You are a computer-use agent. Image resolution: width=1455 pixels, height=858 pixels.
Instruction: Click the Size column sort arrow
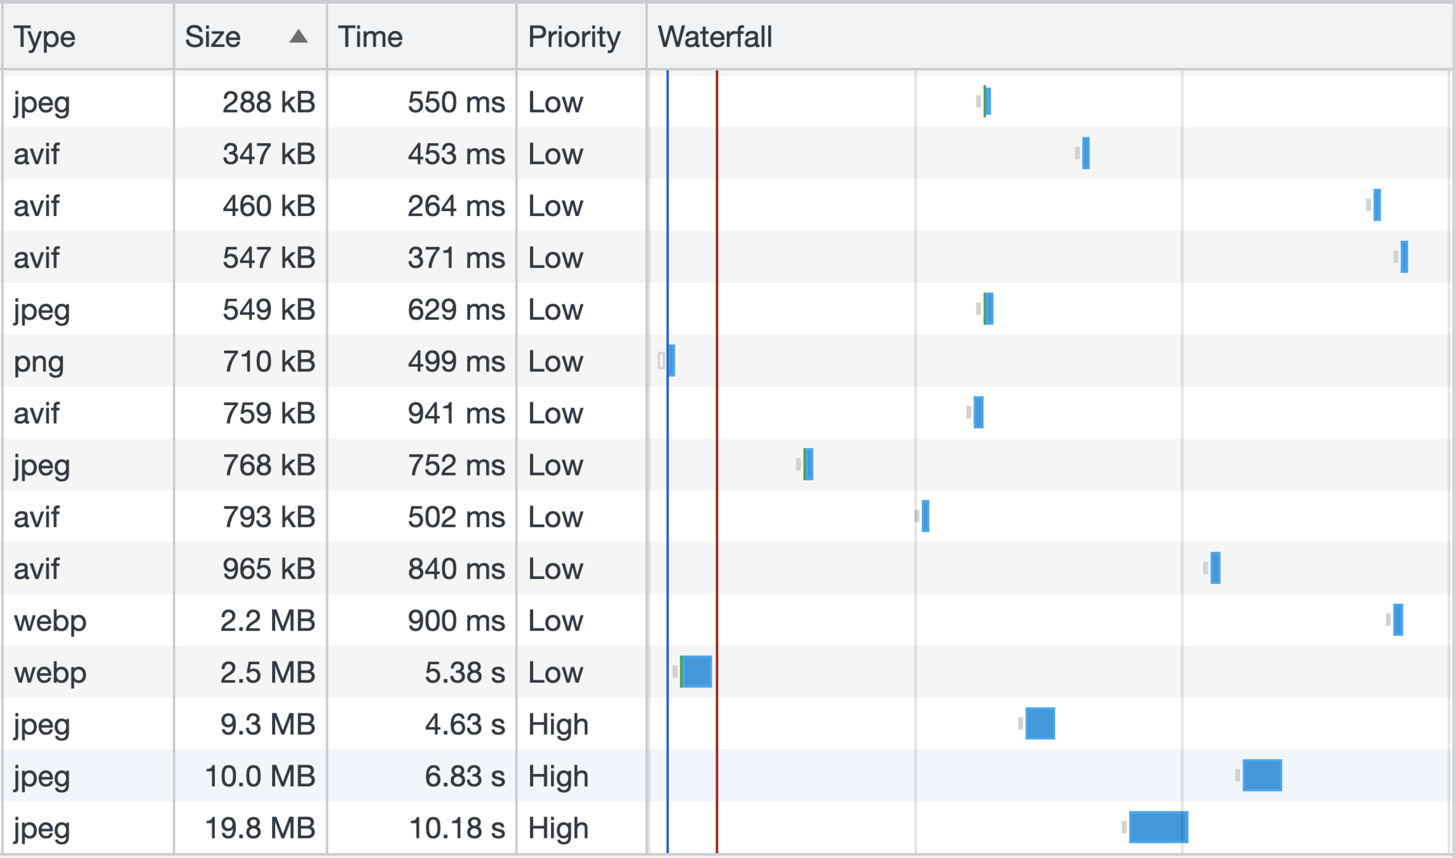(298, 37)
